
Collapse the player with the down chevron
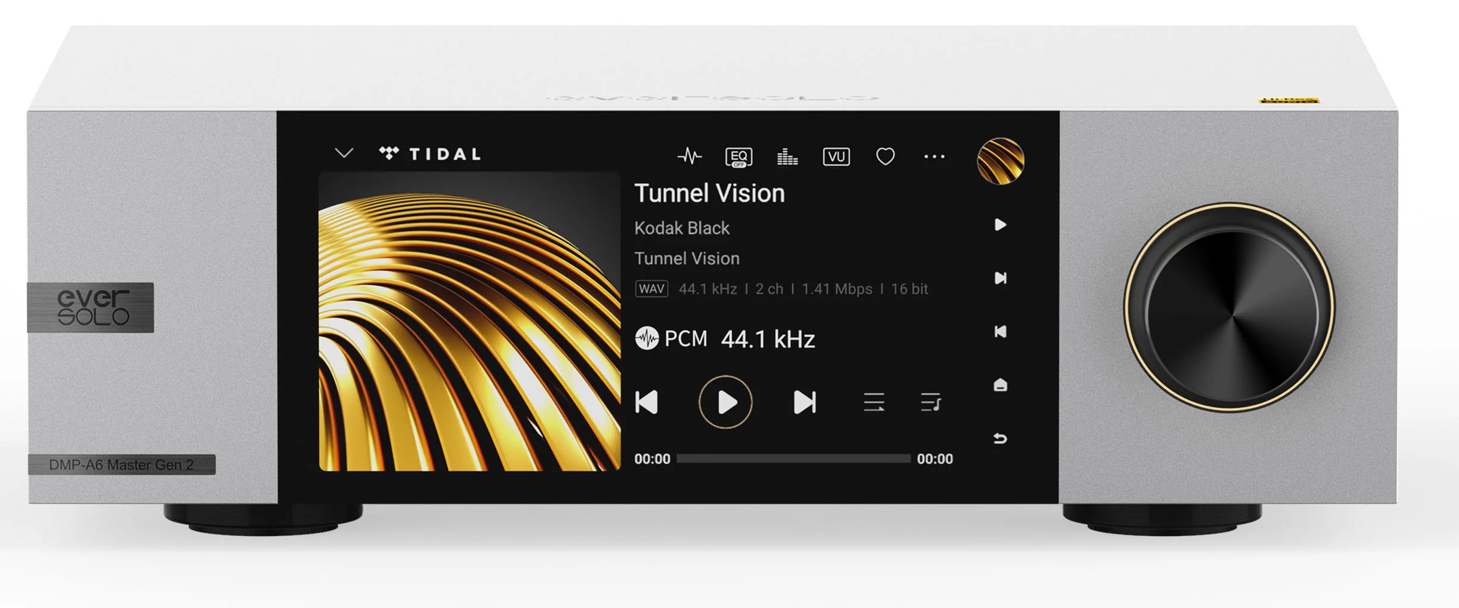[x=344, y=154]
